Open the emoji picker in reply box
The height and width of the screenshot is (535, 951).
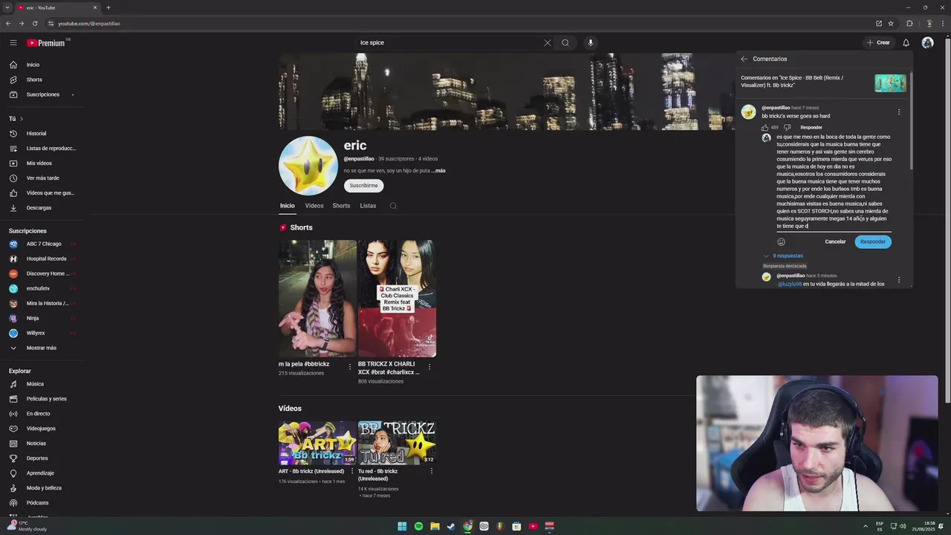[x=781, y=241]
